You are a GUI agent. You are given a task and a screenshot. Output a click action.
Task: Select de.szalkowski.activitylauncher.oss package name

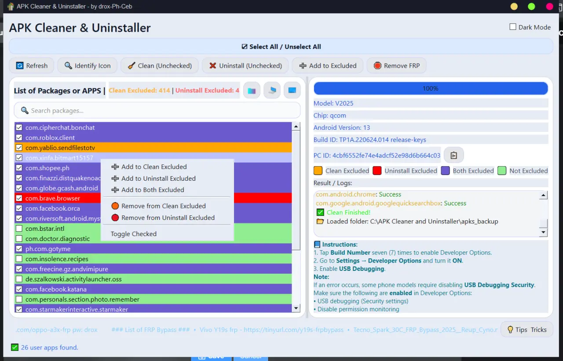coord(73,279)
